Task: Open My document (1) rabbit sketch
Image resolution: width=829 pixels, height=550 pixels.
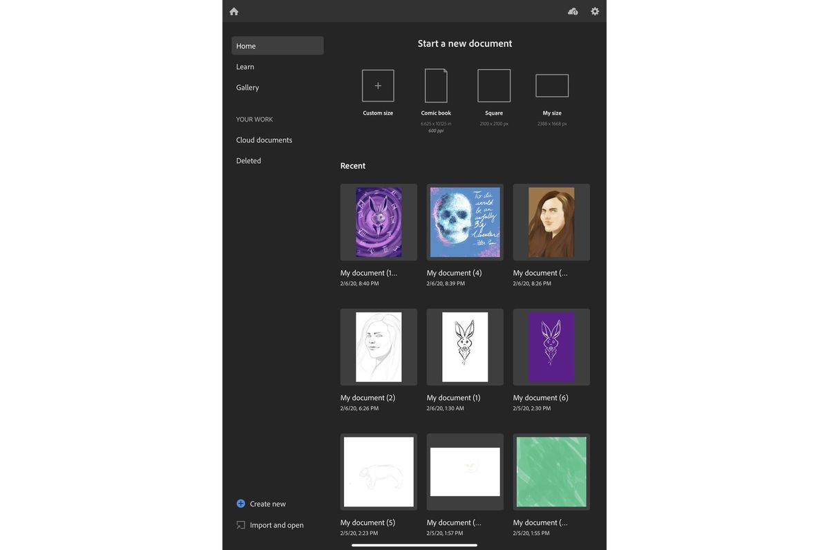Action: [465, 346]
